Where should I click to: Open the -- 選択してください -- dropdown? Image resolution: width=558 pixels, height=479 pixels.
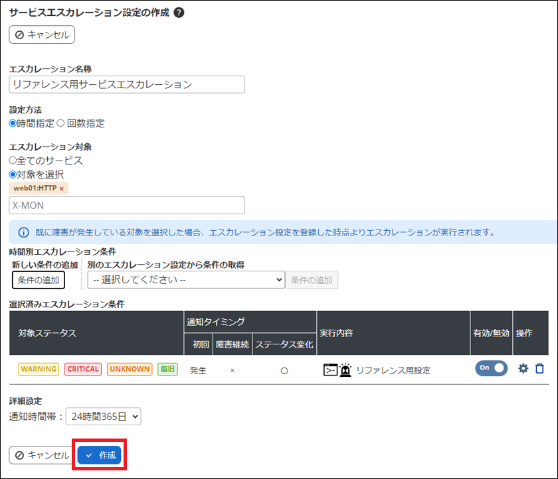click(x=186, y=279)
